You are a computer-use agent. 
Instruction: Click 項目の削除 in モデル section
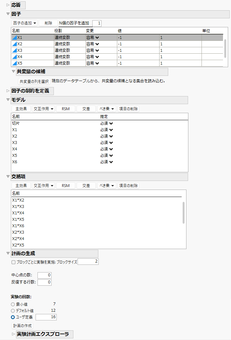point(128,109)
